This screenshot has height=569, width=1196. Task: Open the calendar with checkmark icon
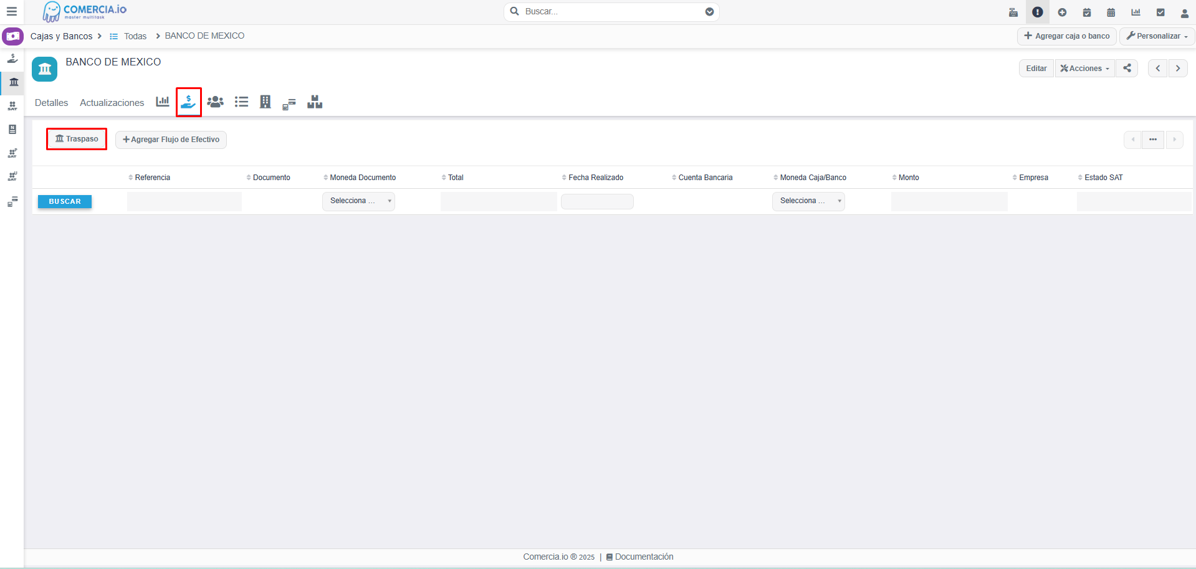[x=1087, y=12]
